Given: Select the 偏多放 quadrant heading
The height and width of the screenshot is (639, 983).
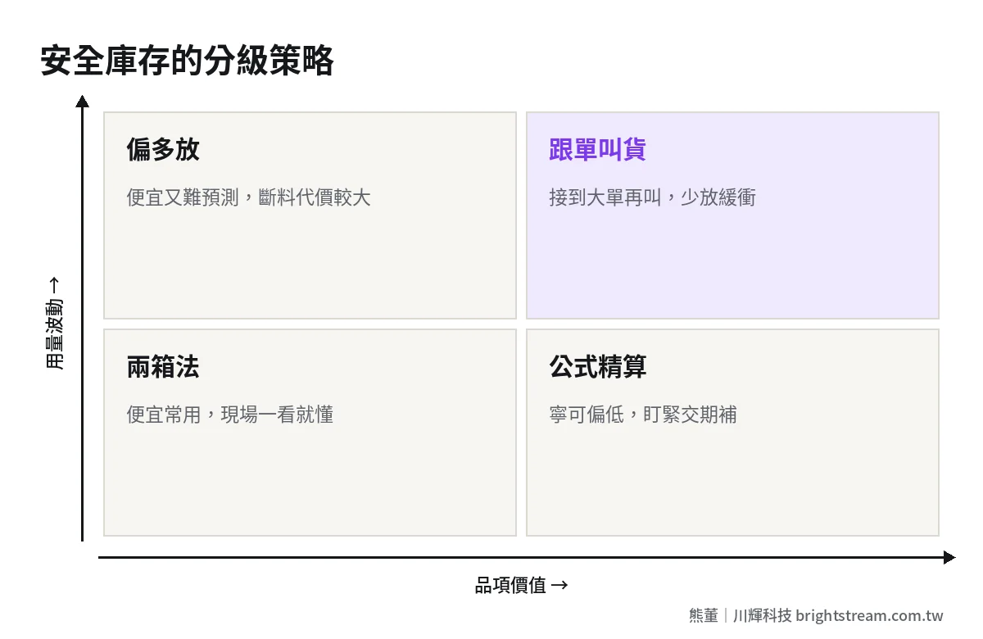Looking at the screenshot, I should point(163,150).
